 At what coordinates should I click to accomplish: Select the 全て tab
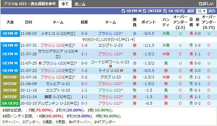pyautogui.click(x=65, y=4)
